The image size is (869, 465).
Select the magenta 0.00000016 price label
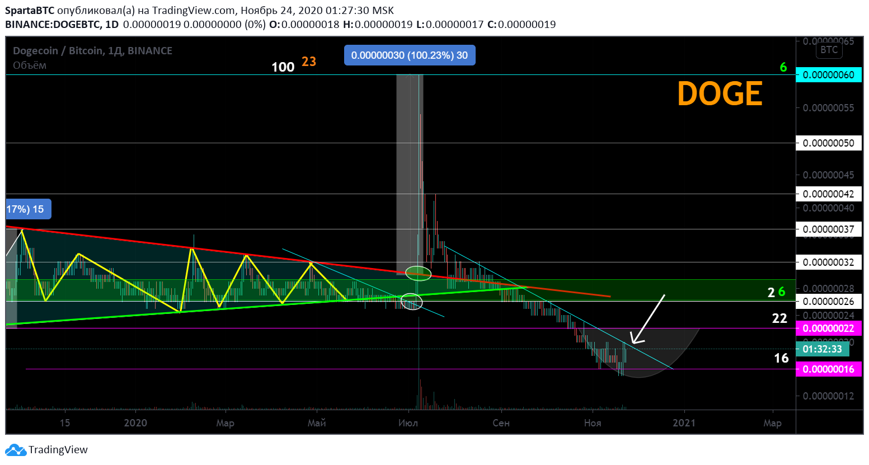pyautogui.click(x=828, y=369)
